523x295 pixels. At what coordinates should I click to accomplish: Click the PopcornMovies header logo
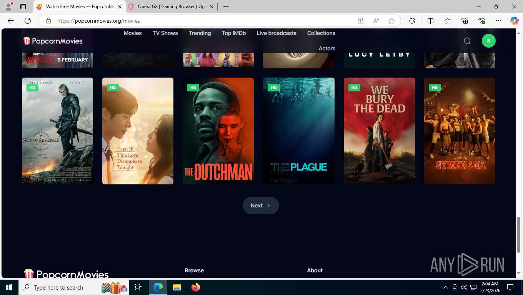(x=53, y=41)
